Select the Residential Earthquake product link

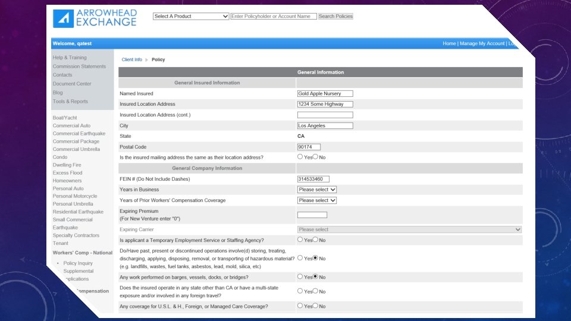[x=78, y=212]
